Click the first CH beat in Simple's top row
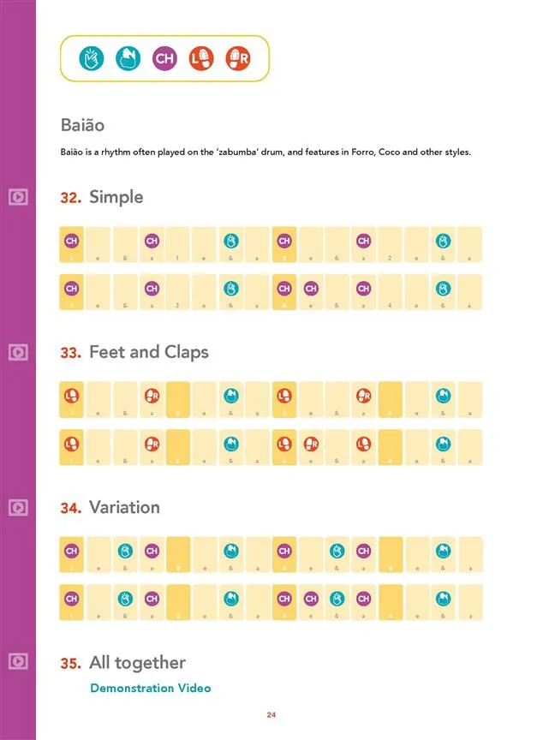 click(72, 241)
